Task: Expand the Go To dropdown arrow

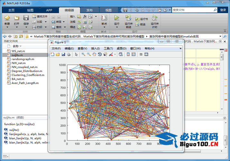Action: [64, 22]
